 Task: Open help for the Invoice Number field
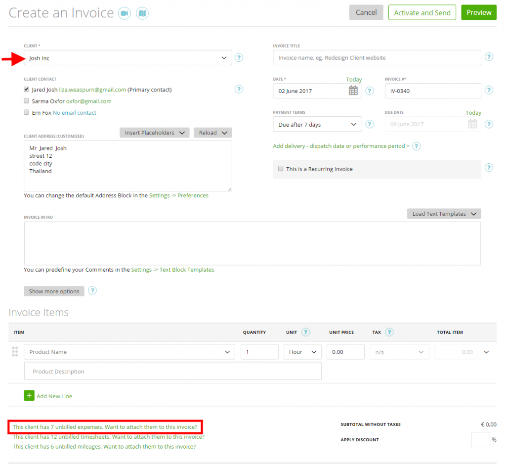click(489, 91)
